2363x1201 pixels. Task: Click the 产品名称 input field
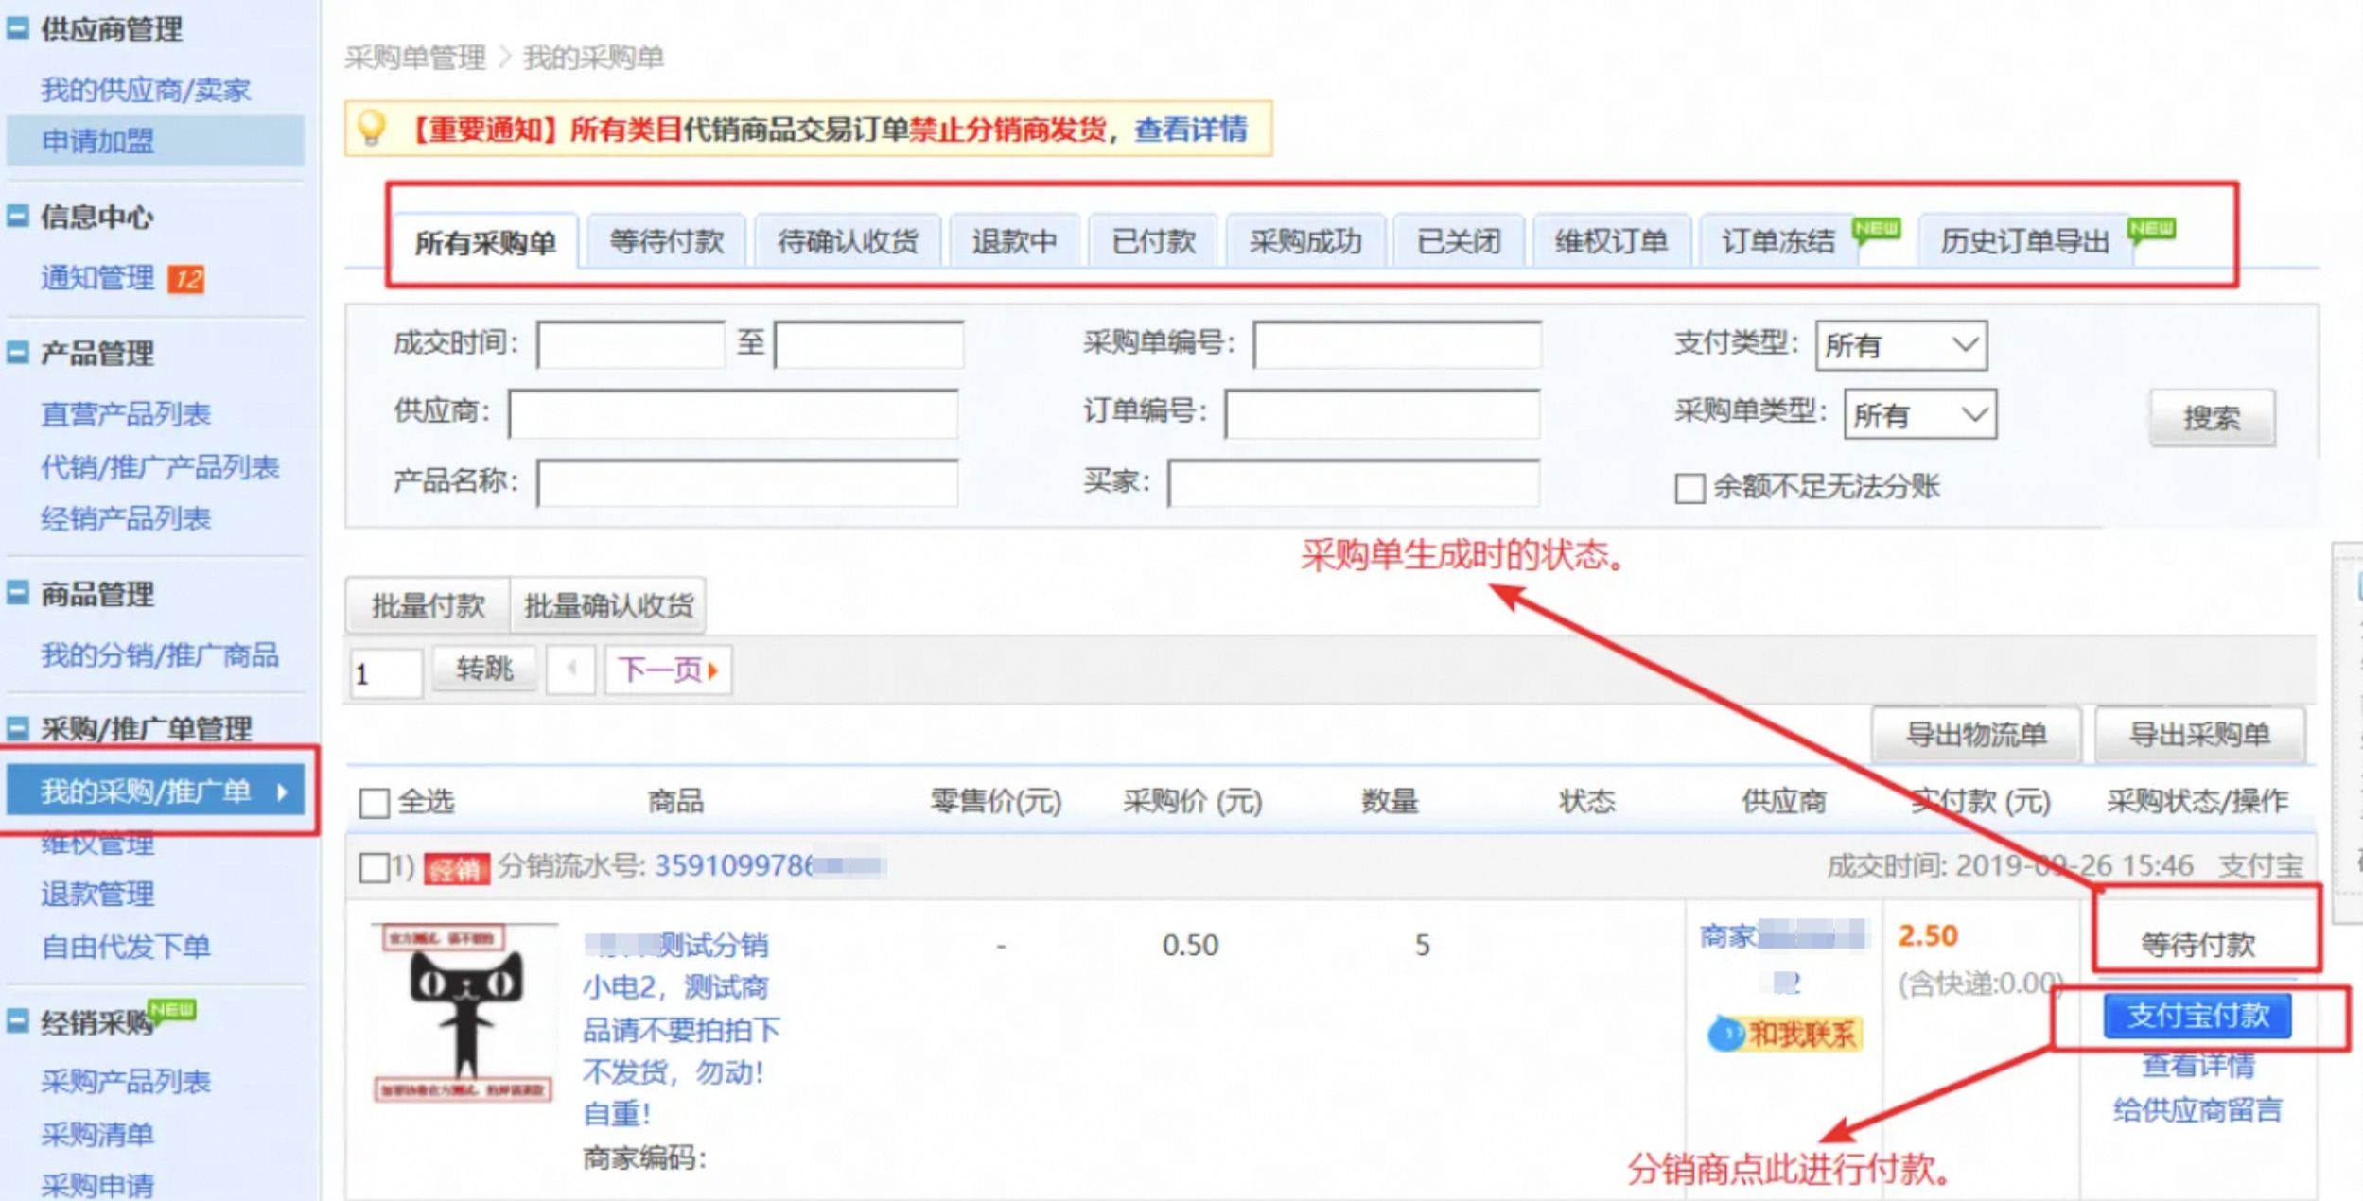coord(747,482)
